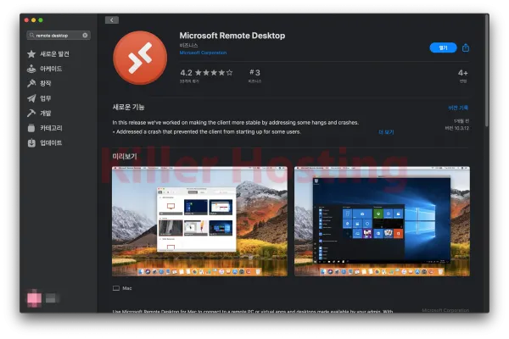
Task: Click in the remote desktop search field
Action: [x=59, y=35]
